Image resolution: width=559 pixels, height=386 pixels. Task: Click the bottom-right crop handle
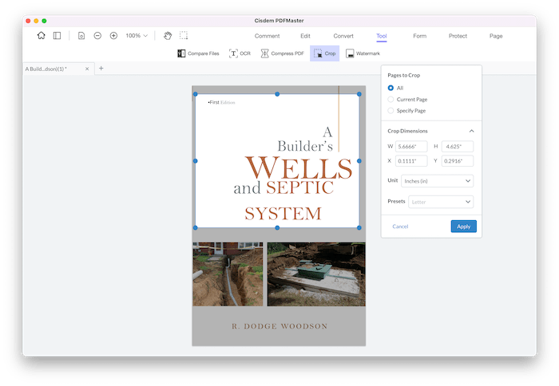(x=359, y=227)
